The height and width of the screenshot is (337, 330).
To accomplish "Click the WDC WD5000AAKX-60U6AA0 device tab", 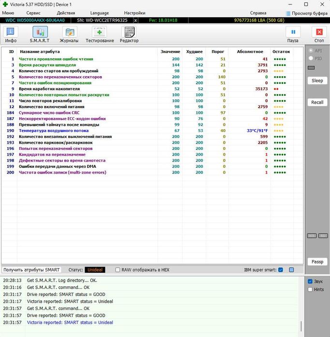I will click(35, 20).
